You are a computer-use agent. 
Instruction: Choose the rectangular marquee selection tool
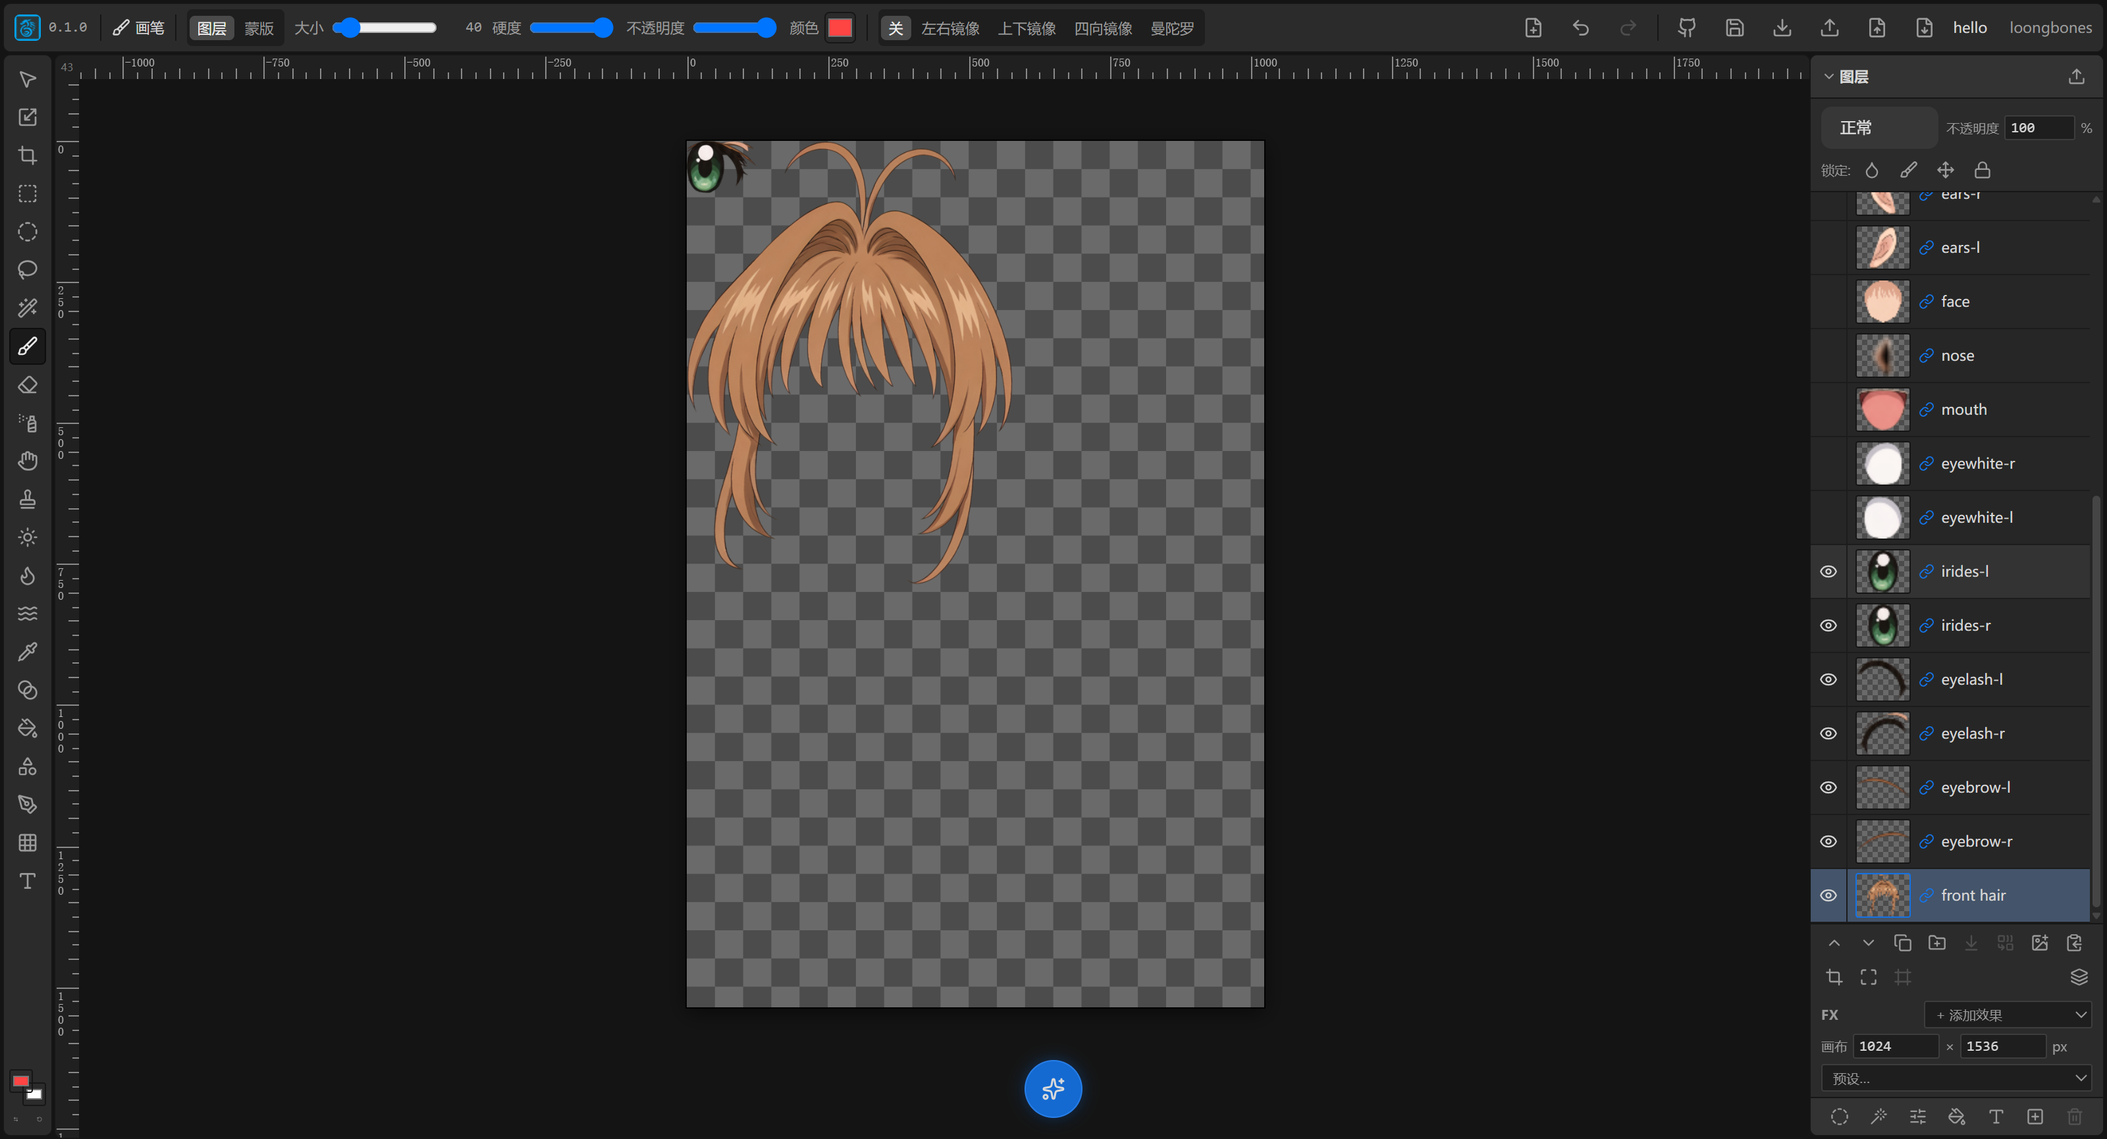[x=27, y=194]
